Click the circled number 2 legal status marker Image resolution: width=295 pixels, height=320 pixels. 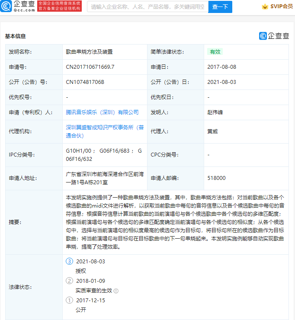click(69, 281)
